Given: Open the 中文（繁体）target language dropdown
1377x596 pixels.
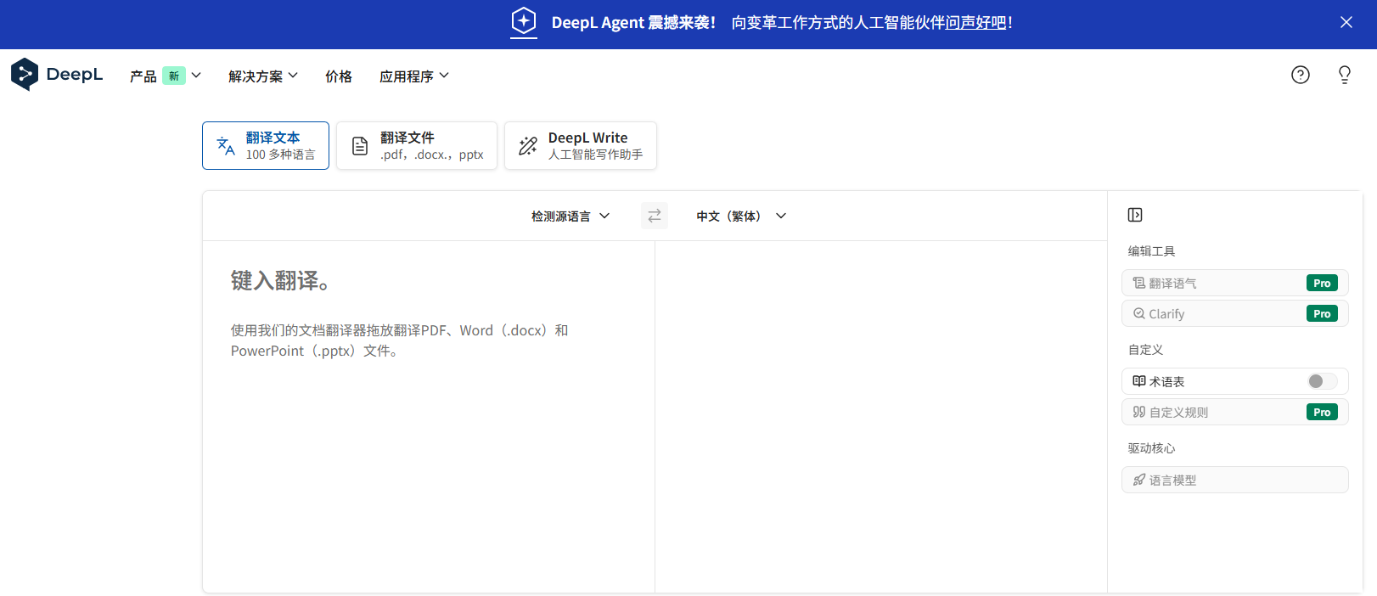Looking at the screenshot, I should (x=741, y=216).
